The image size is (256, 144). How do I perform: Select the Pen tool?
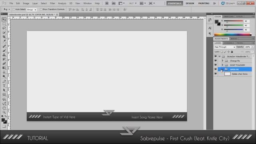pos(4,82)
